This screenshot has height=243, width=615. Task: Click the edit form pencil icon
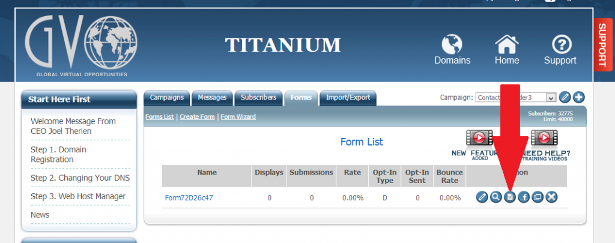click(x=482, y=197)
